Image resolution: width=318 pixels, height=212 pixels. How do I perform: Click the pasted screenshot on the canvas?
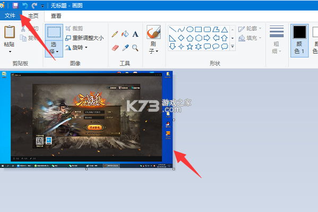86,119
